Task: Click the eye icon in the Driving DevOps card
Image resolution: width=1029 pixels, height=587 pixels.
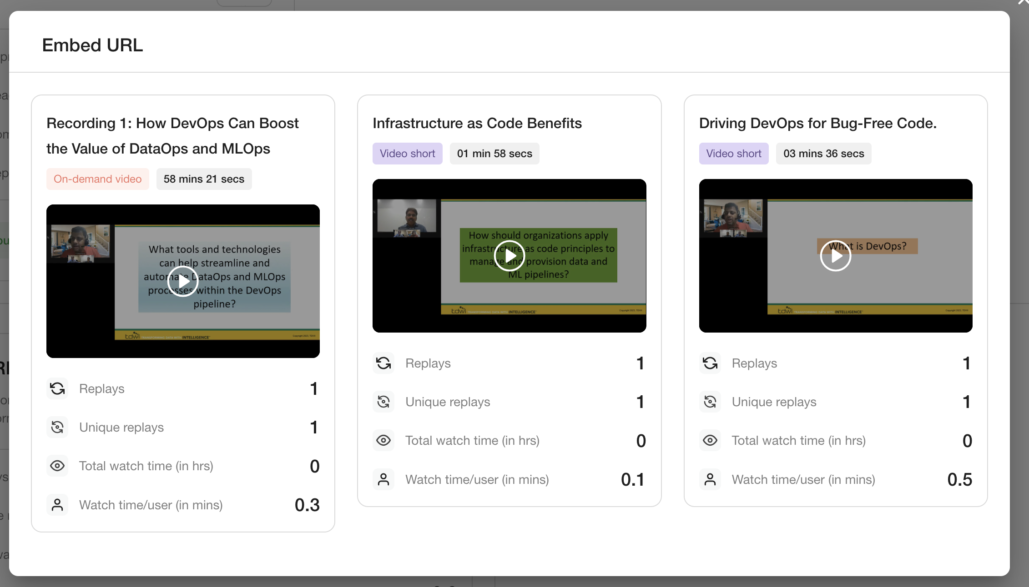Action: click(710, 440)
